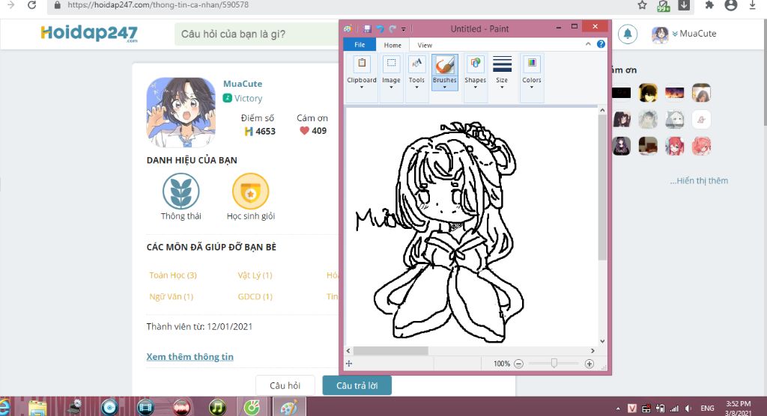
Task: Click the Paint horizontal scrollbar thumb
Action: (390, 350)
